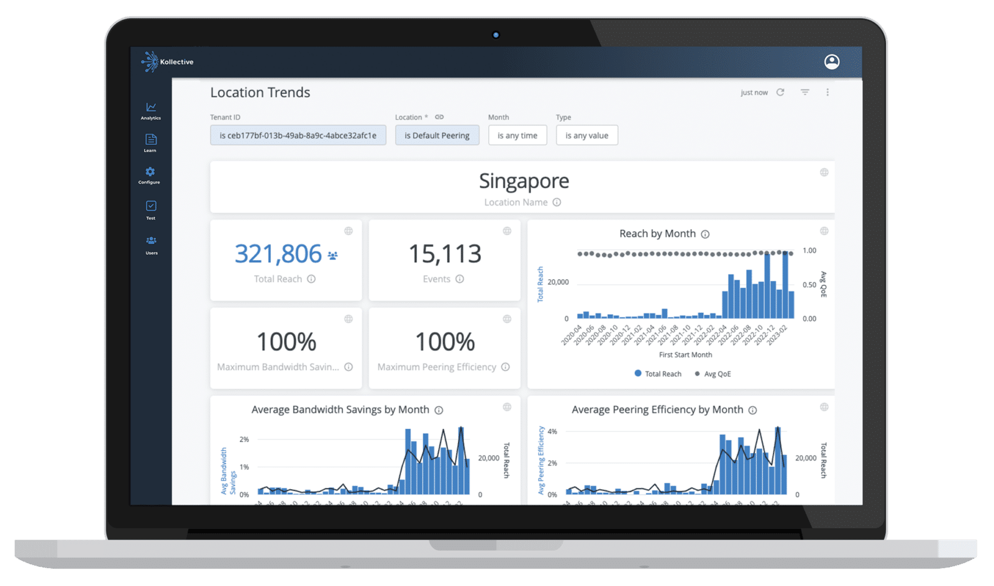
Task: Show the Location Name info tooltip
Action: pyautogui.click(x=557, y=202)
